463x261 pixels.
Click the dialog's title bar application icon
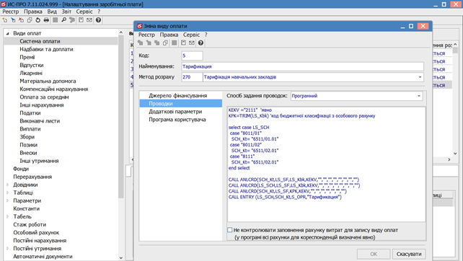pos(139,26)
